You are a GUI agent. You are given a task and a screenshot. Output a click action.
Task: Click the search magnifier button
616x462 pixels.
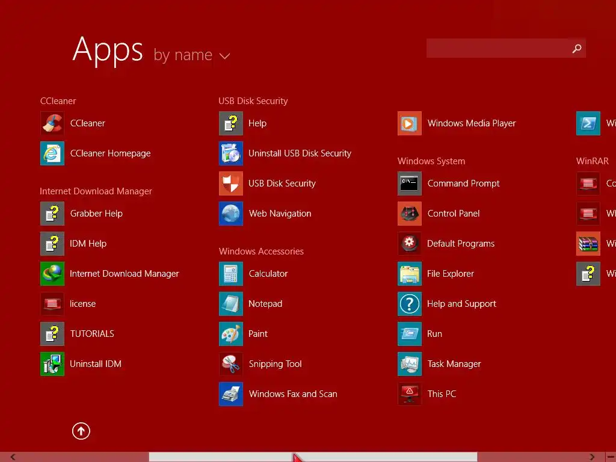(x=577, y=48)
